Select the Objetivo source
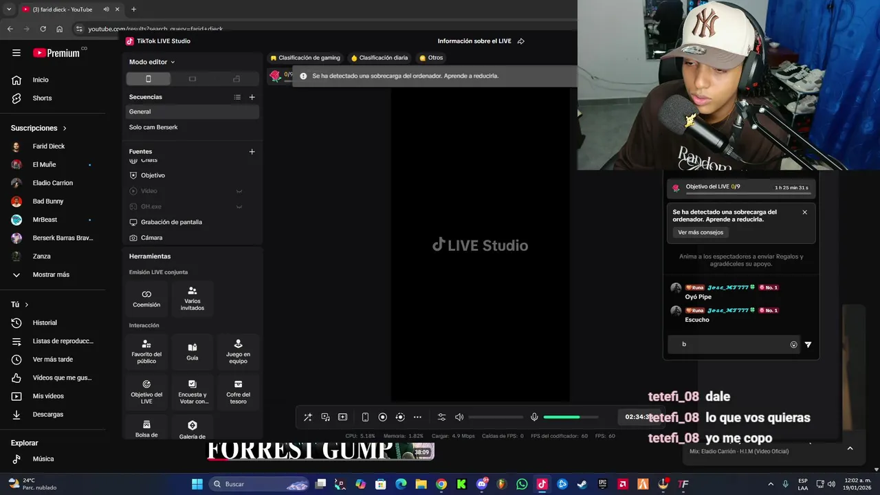Image resolution: width=880 pixels, height=495 pixels. (x=192, y=175)
